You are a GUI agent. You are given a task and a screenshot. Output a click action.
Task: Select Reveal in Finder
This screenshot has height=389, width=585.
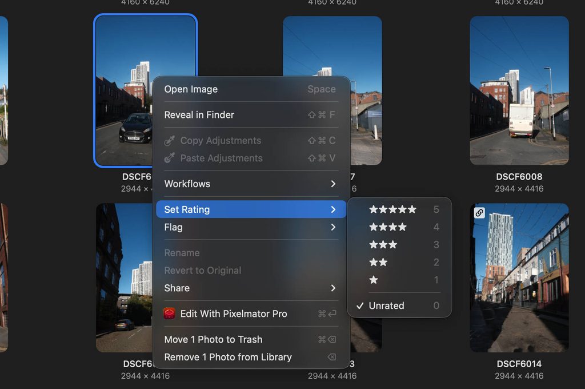pyautogui.click(x=251, y=115)
